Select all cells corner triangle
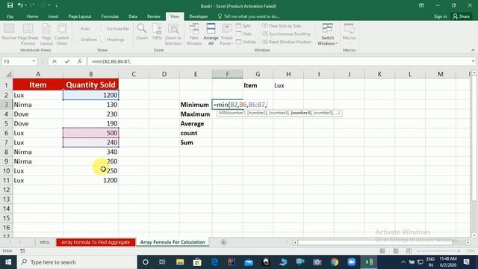The height and width of the screenshot is (269, 478). click(8, 74)
